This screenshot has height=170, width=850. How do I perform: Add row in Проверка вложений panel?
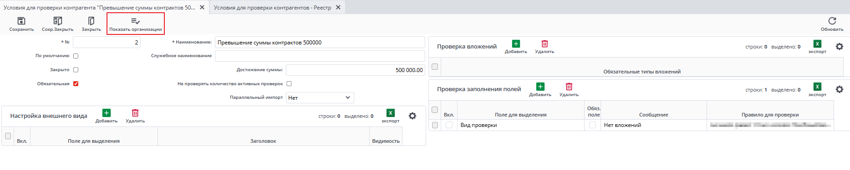pyautogui.click(x=516, y=44)
